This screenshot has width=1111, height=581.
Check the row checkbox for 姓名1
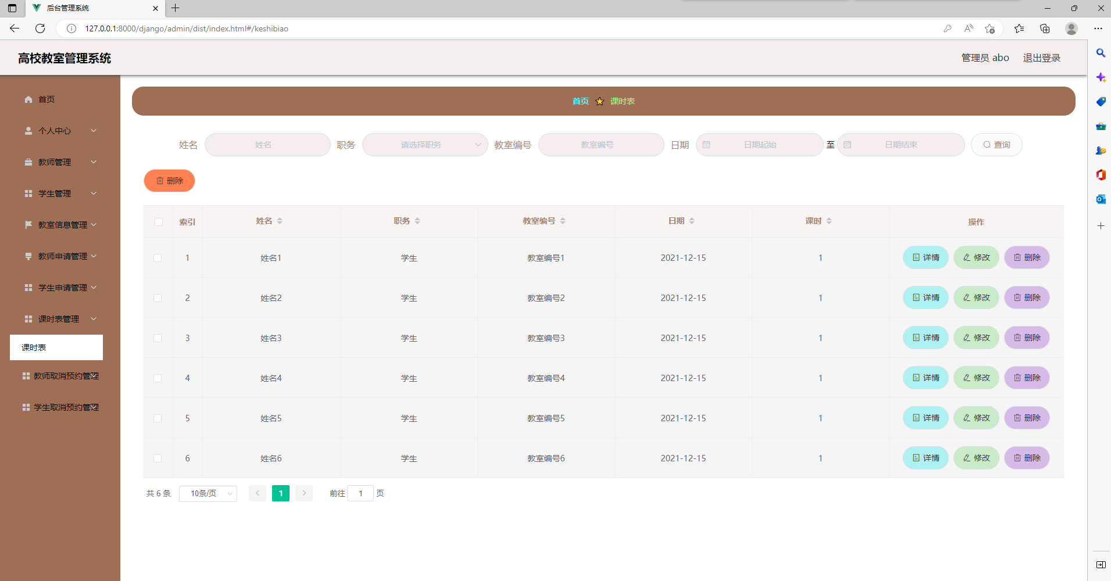[x=158, y=258]
